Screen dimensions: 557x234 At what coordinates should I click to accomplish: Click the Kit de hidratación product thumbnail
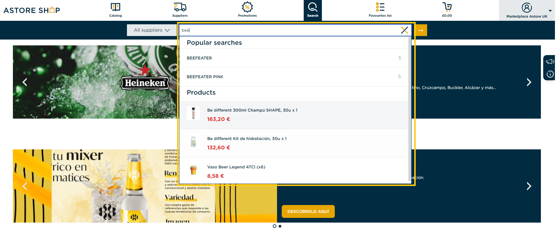pos(193,142)
